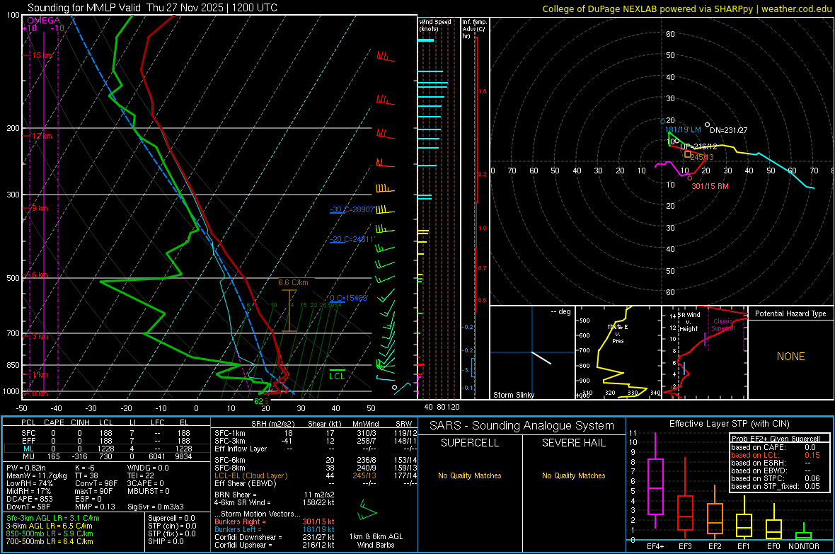
Task: Click the SHIP = 0.0 value
Action: click(166, 541)
